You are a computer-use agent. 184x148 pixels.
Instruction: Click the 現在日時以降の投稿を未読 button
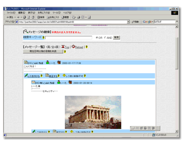(43, 51)
